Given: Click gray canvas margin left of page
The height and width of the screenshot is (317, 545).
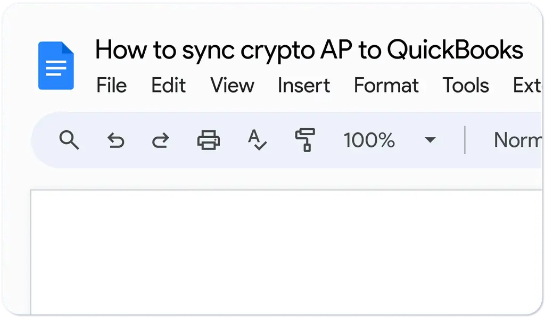Looking at the screenshot, I should tap(16, 250).
